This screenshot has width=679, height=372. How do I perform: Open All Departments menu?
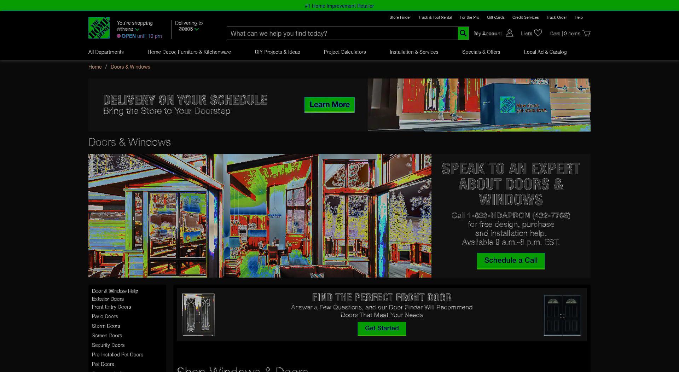[106, 52]
